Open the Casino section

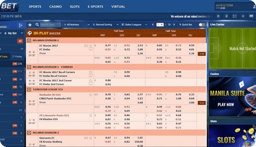click(56, 7)
